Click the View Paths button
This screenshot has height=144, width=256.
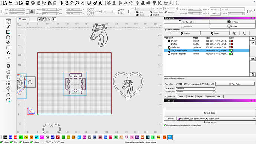[235, 84]
